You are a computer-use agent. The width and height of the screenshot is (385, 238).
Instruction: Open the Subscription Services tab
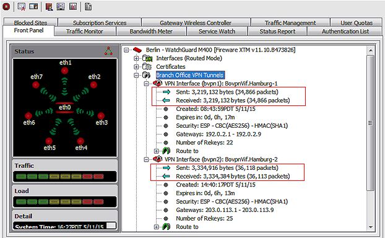click(100, 22)
